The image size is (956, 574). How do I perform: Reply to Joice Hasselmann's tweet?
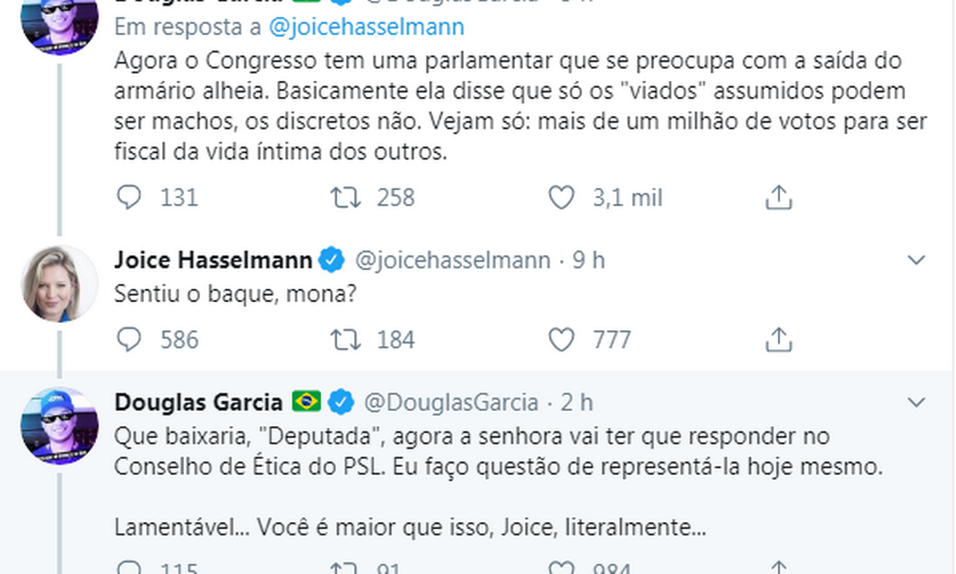tap(129, 339)
